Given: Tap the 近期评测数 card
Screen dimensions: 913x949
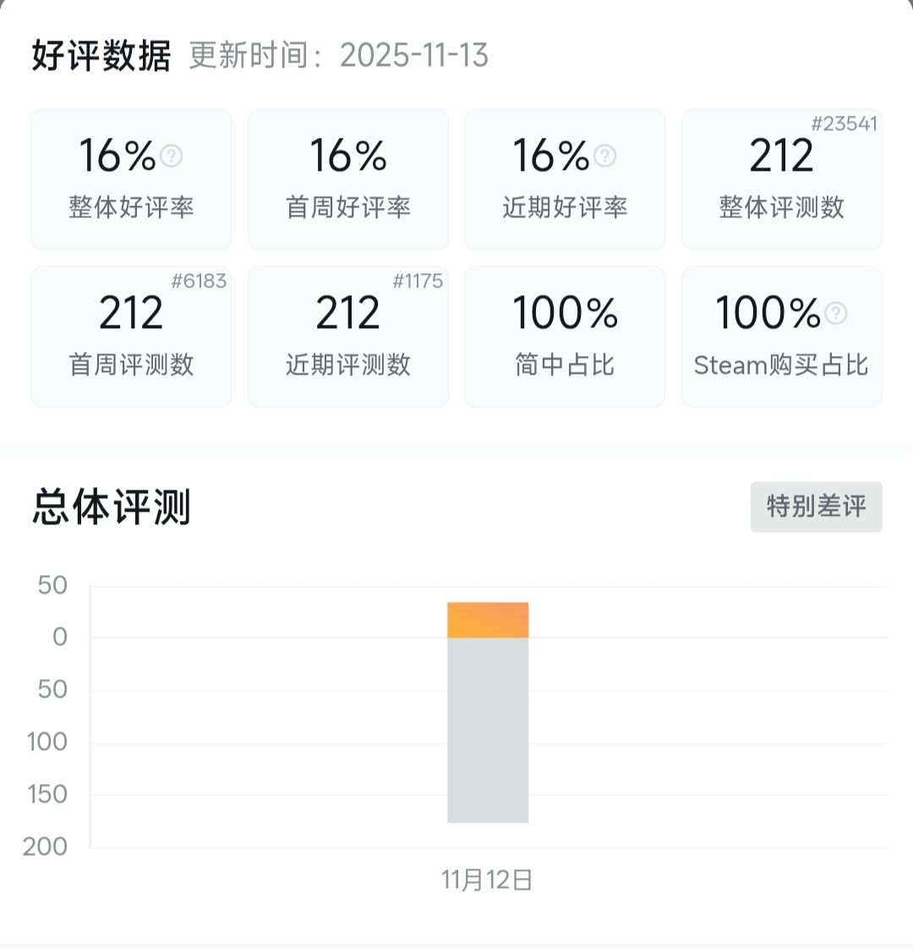Looking at the screenshot, I should (x=347, y=337).
